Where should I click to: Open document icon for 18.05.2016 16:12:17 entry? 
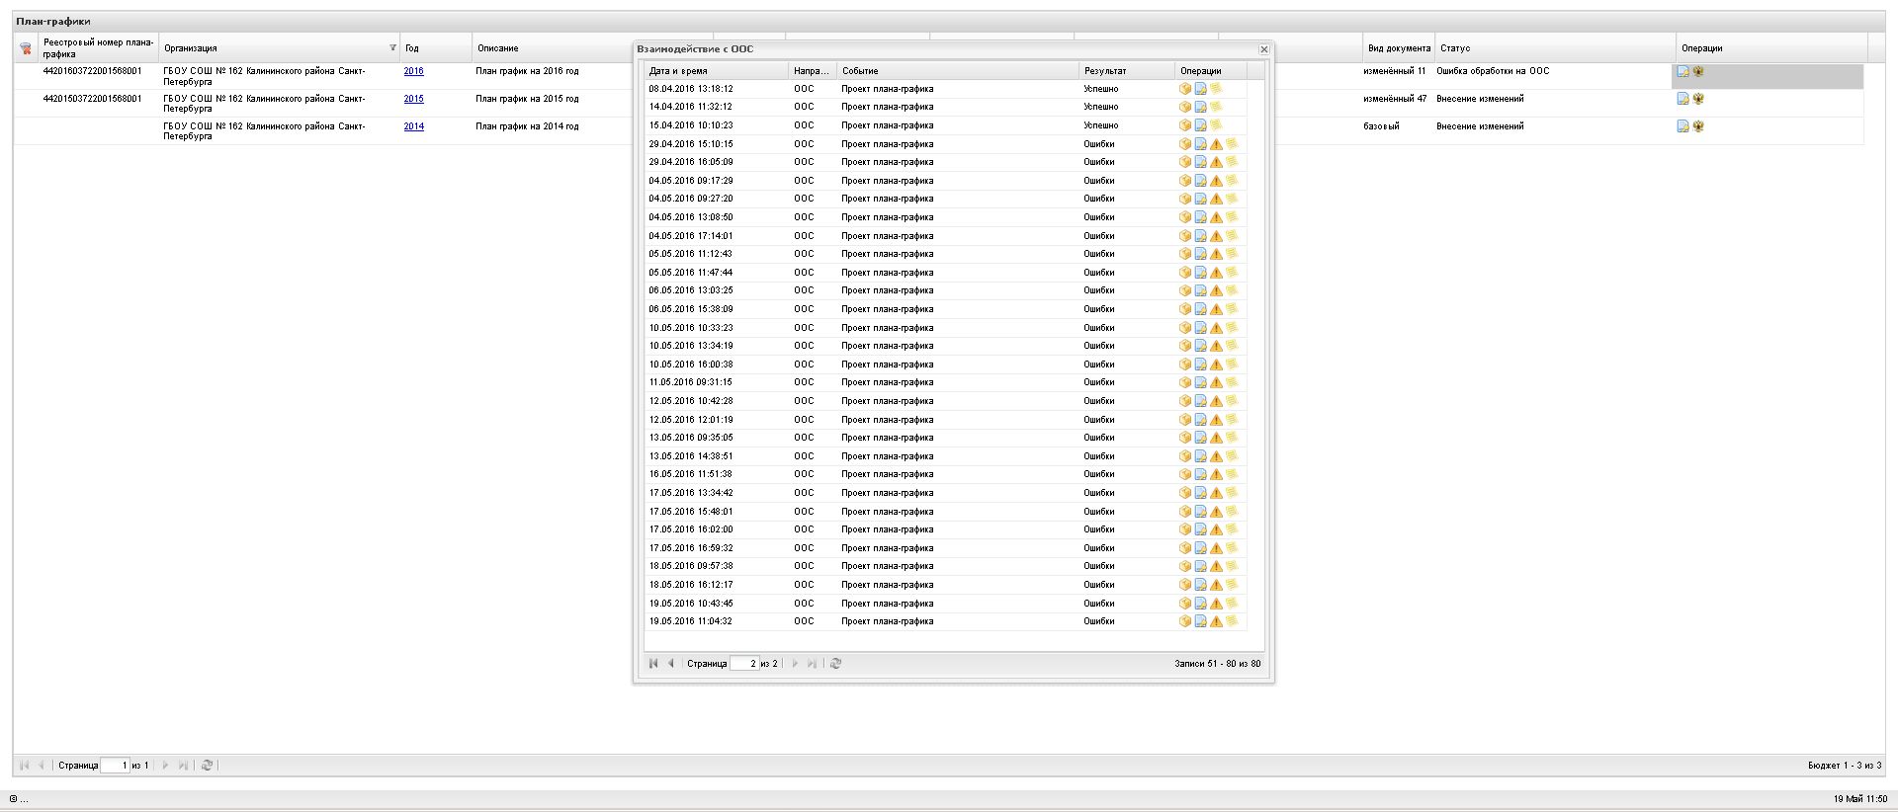1200,585
